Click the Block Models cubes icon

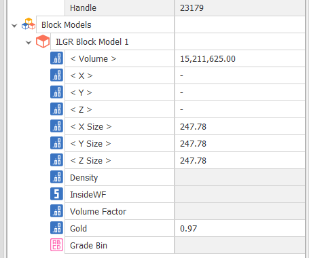[x=29, y=24]
